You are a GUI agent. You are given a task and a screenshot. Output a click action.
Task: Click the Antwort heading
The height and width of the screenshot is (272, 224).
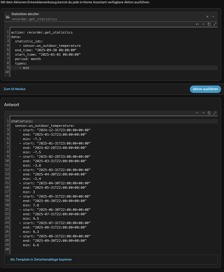point(11,104)
